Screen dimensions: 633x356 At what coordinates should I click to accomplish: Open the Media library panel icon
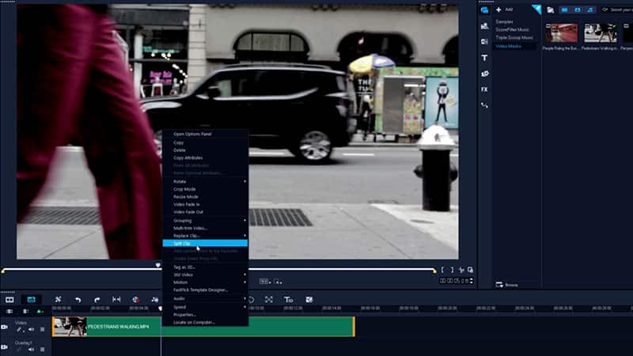[x=484, y=10]
